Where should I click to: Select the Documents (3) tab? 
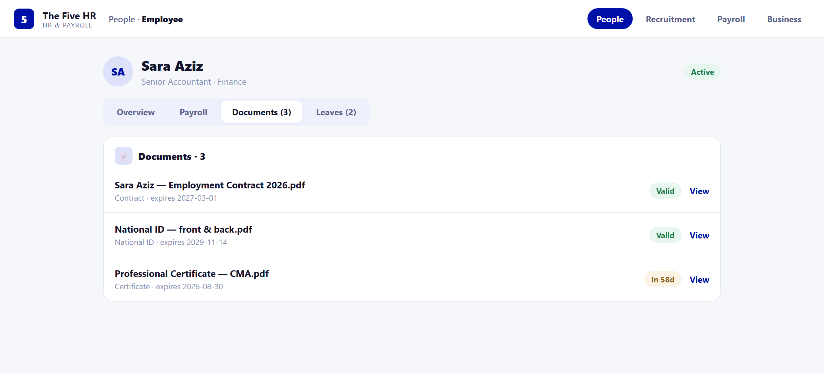(262, 112)
